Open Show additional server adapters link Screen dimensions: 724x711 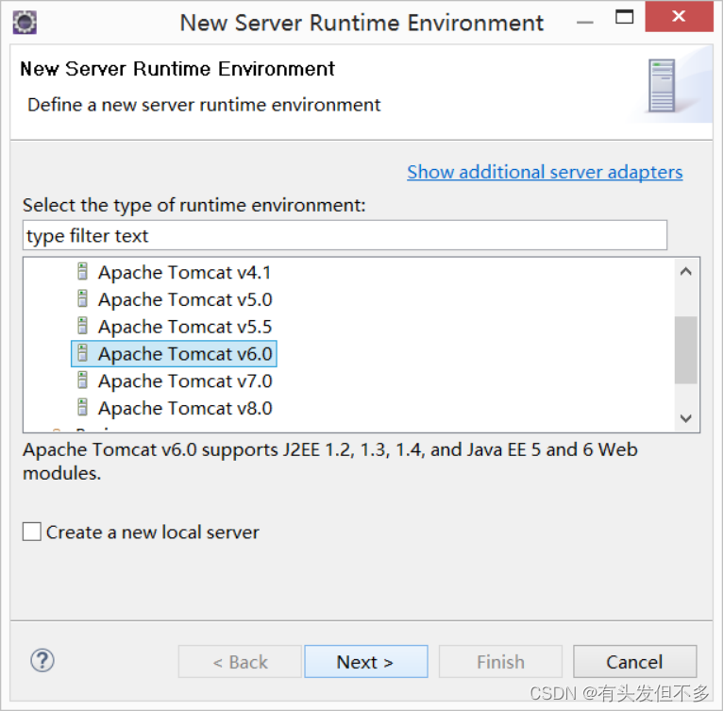click(x=545, y=172)
